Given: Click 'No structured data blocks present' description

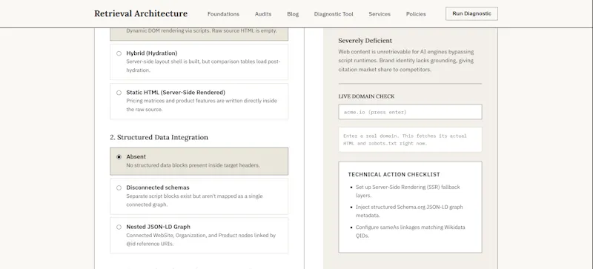Looking at the screenshot, I should [x=193, y=165].
